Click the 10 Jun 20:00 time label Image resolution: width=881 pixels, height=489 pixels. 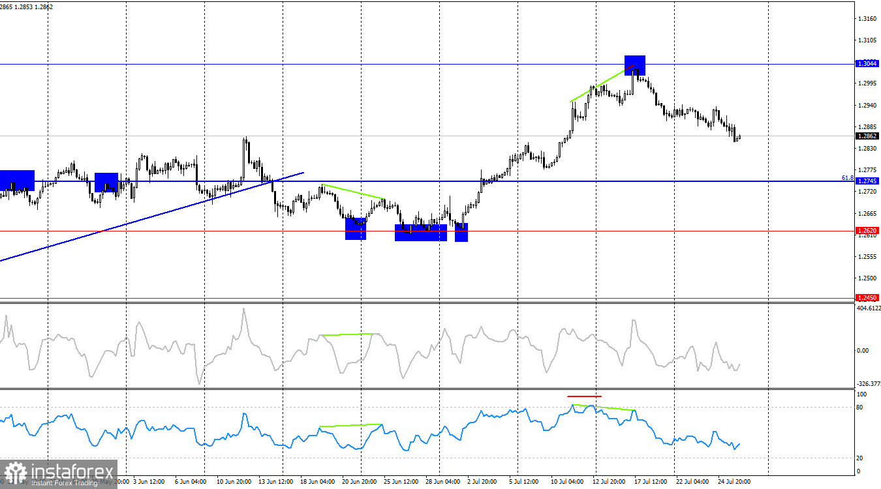(x=233, y=482)
